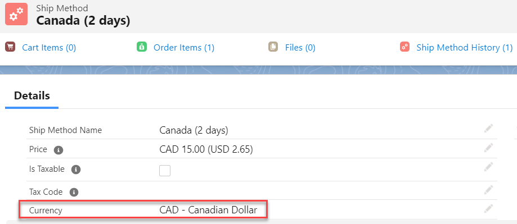
Task: Open Order Items (1) related list
Action: click(x=184, y=48)
